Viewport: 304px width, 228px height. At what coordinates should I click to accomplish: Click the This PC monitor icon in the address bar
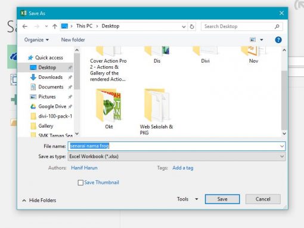click(64, 26)
